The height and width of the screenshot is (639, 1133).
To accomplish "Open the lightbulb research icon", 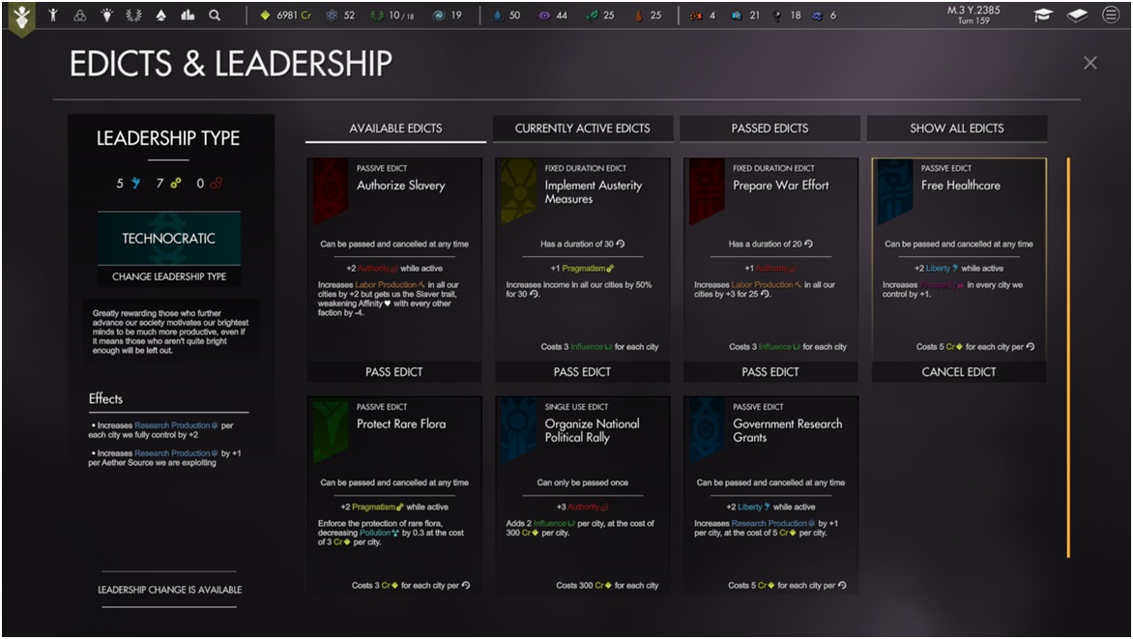I will click(x=106, y=15).
